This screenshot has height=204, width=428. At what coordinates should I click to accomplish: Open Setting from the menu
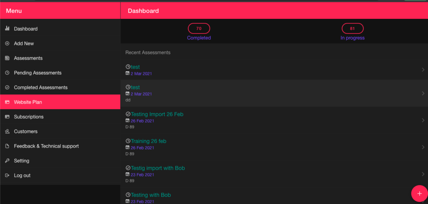(x=60, y=161)
